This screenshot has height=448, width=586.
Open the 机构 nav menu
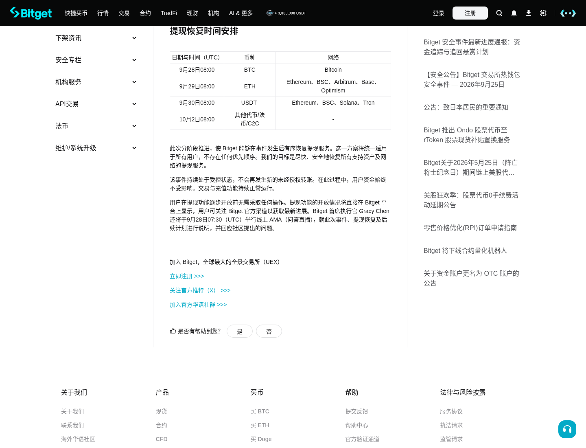[x=214, y=13]
